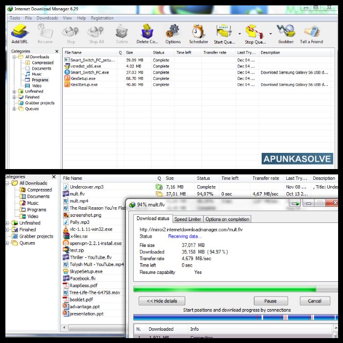Open the View menu

(68, 18)
